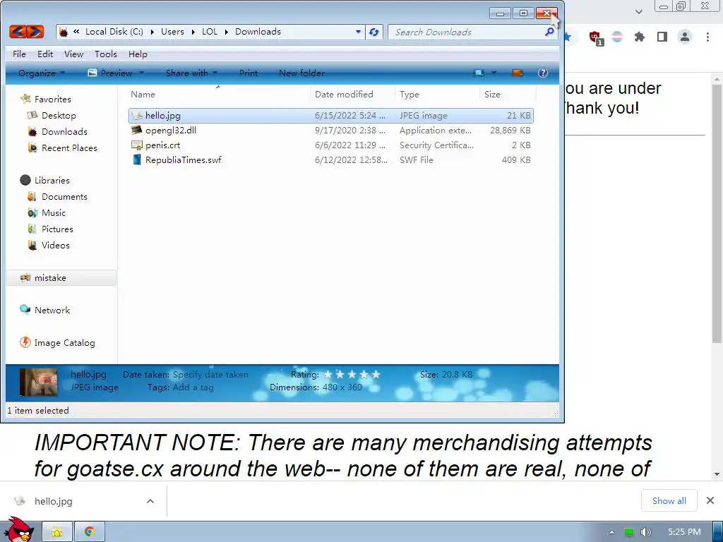723x542 pixels.
Task: Toggle Chrome side panel icon
Action: click(x=662, y=37)
